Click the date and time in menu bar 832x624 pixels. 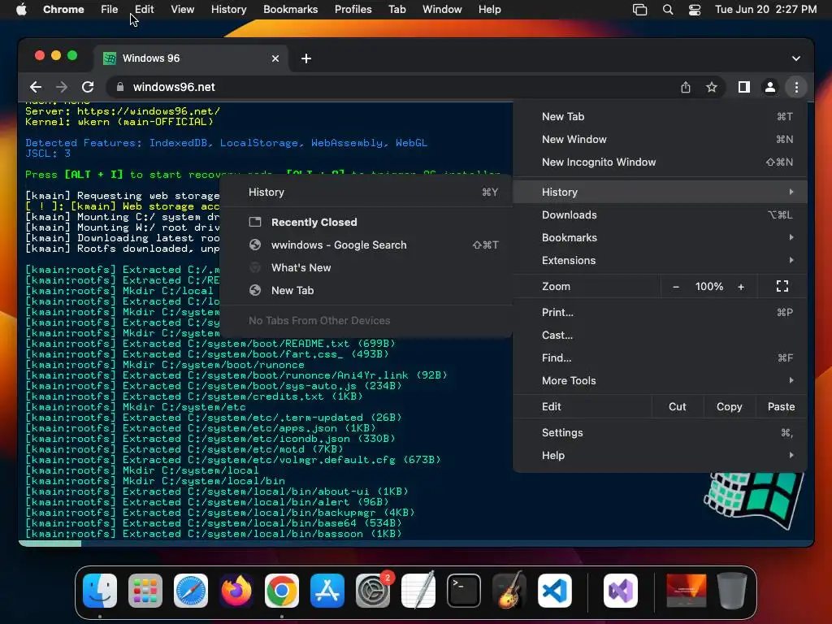point(765,10)
